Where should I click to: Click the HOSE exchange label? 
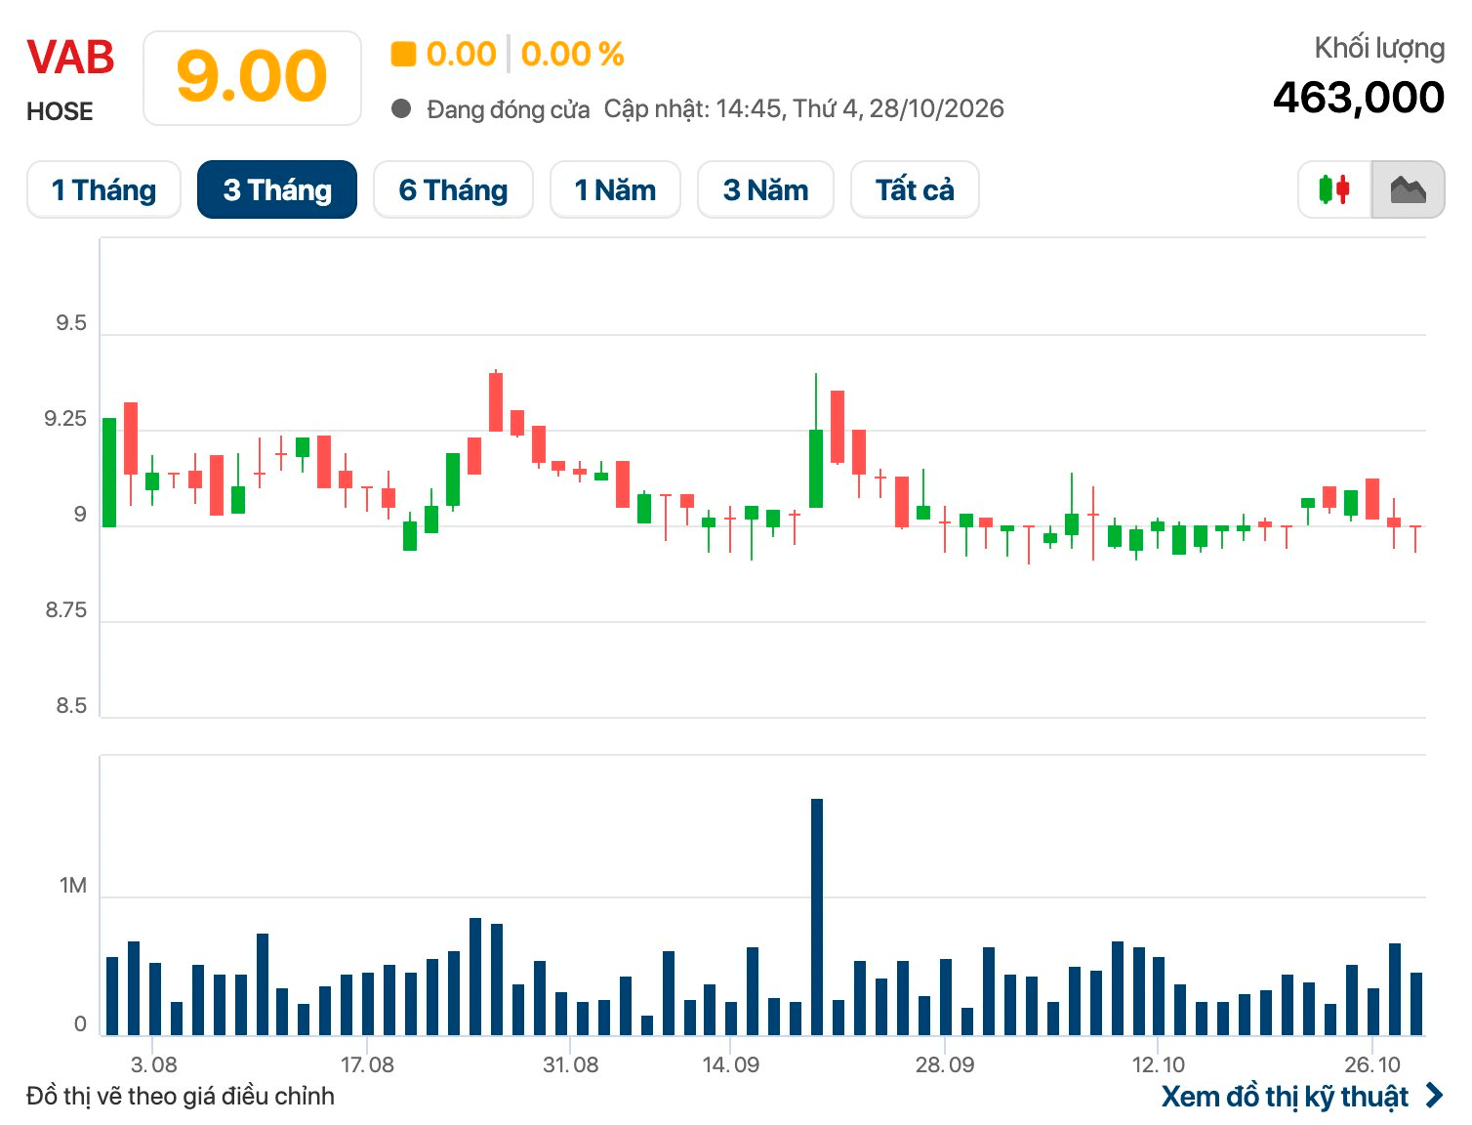pos(60,112)
